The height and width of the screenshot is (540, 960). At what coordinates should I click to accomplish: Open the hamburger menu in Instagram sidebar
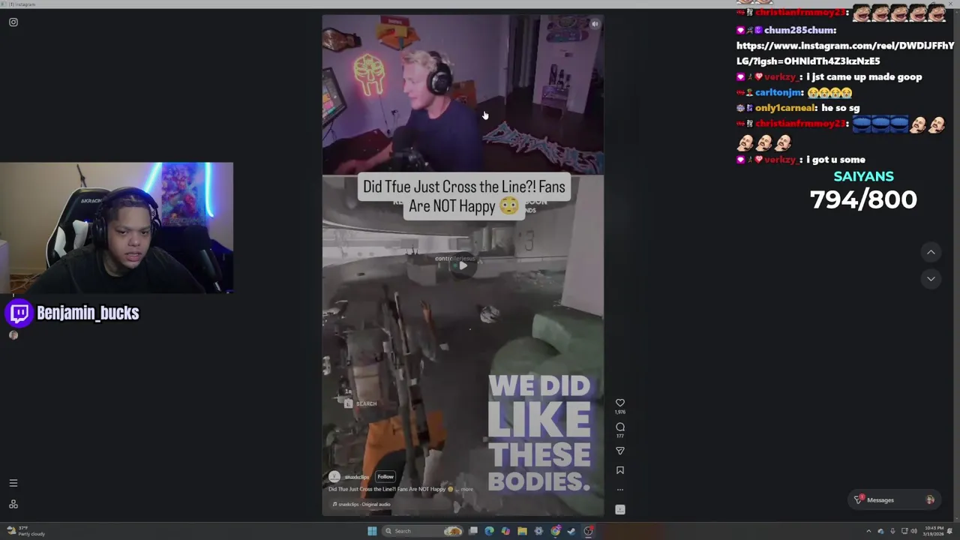13,483
